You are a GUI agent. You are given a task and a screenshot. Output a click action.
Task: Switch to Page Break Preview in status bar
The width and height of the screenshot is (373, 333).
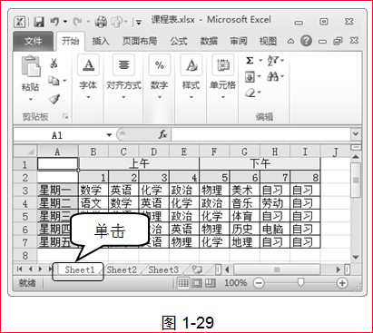tap(211, 283)
